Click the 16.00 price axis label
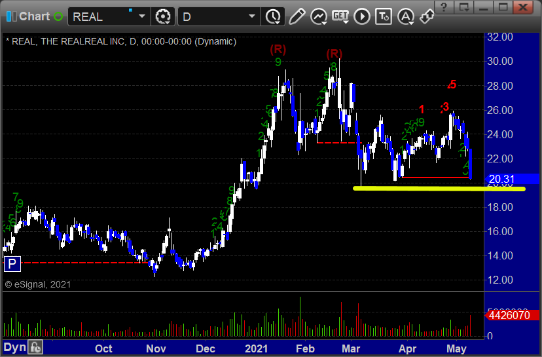The height and width of the screenshot is (357, 542). coord(500,231)
